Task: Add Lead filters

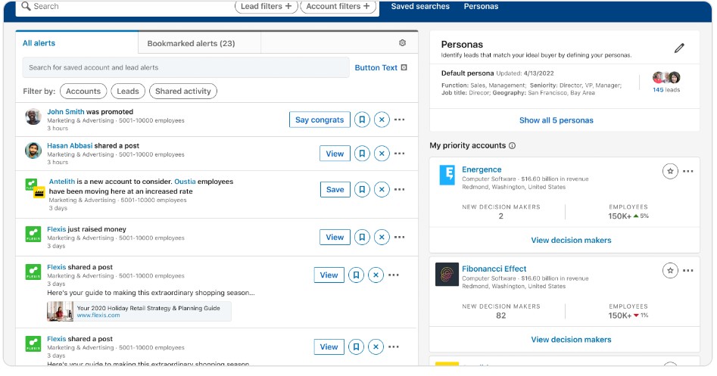Action: [267, 6]
